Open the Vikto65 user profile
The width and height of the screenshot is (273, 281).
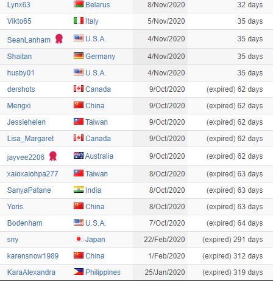19,21
